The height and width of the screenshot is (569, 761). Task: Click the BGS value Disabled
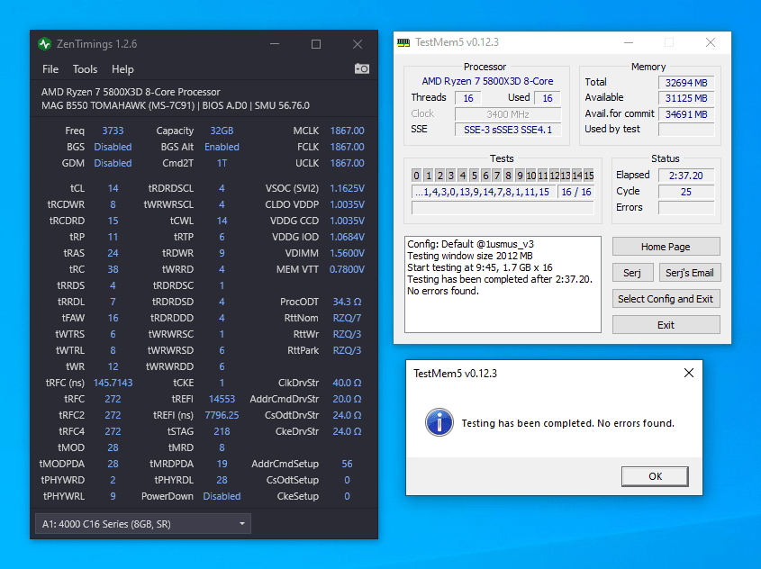(x=113, y=147)
